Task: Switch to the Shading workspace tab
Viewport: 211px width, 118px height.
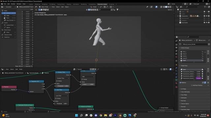Action: coord(69,4)
